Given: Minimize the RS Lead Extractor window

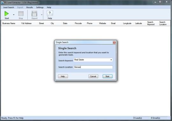Looking at the screenshot, I should tap(155, 2).
